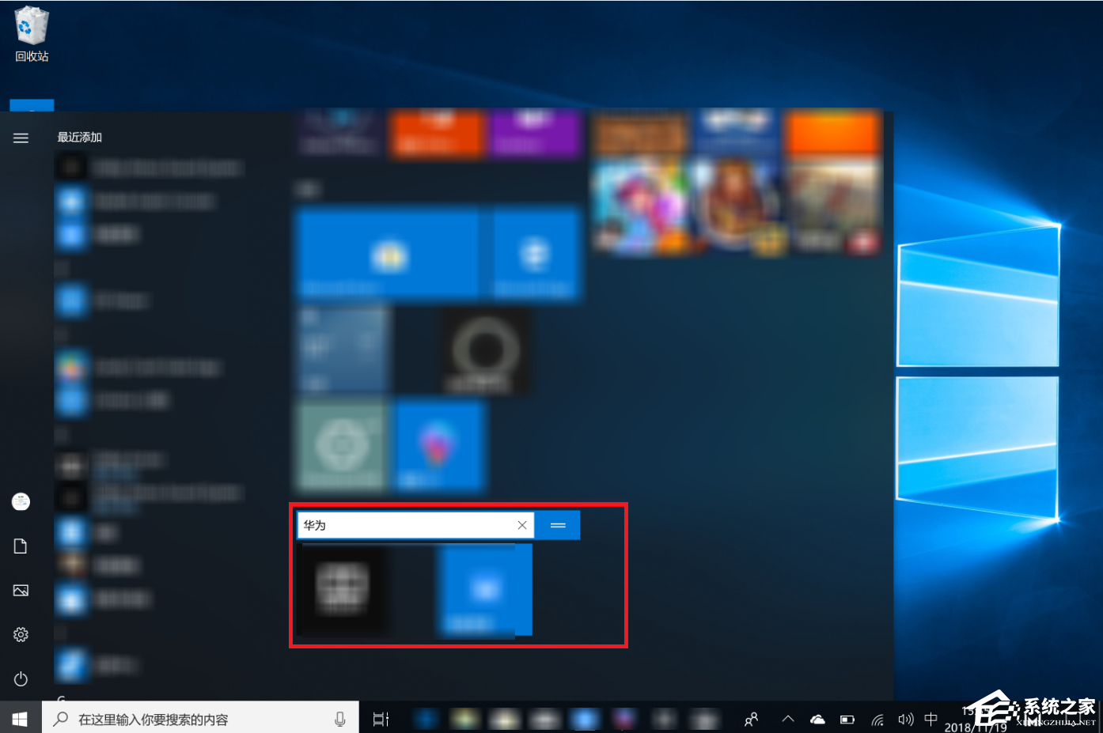
Task: Expand the Start menu hamburger navigation
Action: click(21, 137)
